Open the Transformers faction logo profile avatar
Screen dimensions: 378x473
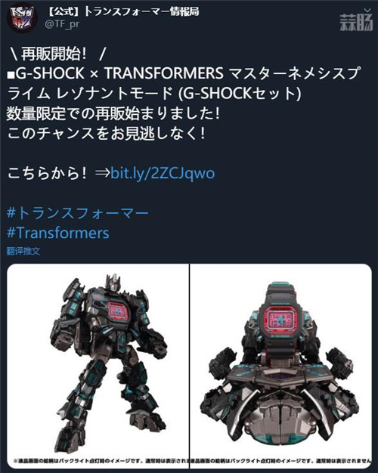point(22,17)
